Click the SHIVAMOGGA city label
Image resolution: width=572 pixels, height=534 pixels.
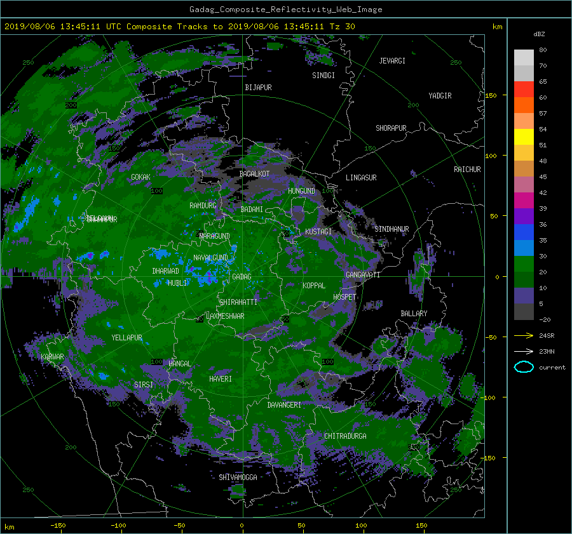(x=238, y=477)
